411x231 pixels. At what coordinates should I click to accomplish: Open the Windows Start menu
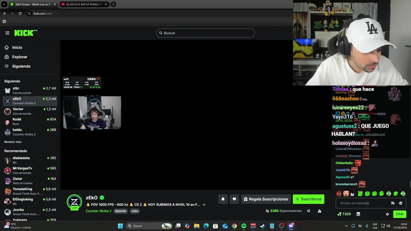[120, 226]
